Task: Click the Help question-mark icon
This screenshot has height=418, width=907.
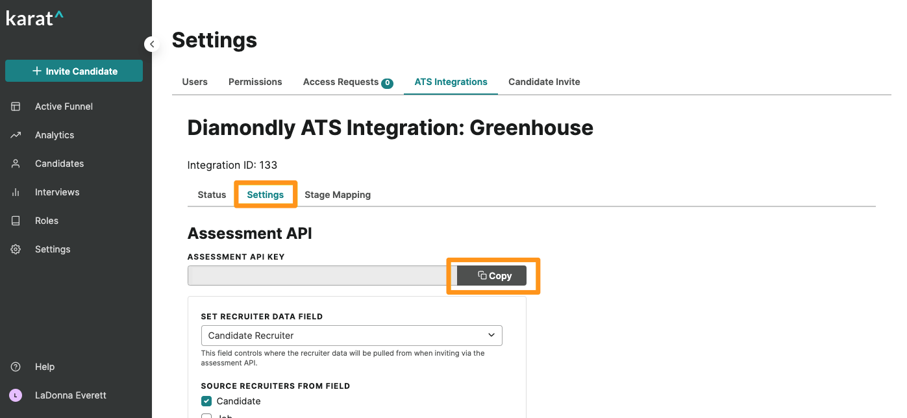Action: (16, 367)
